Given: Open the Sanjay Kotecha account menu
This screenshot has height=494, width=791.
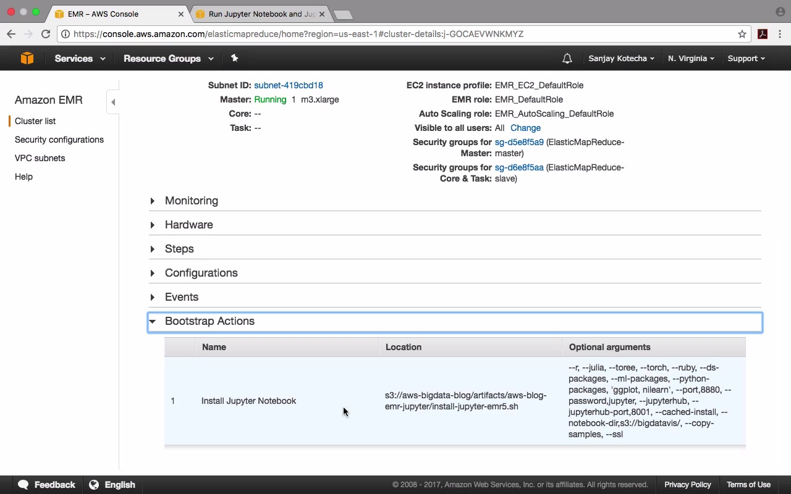Looking at the screenshot, I should pyautogui.click(x=622, y=59).
